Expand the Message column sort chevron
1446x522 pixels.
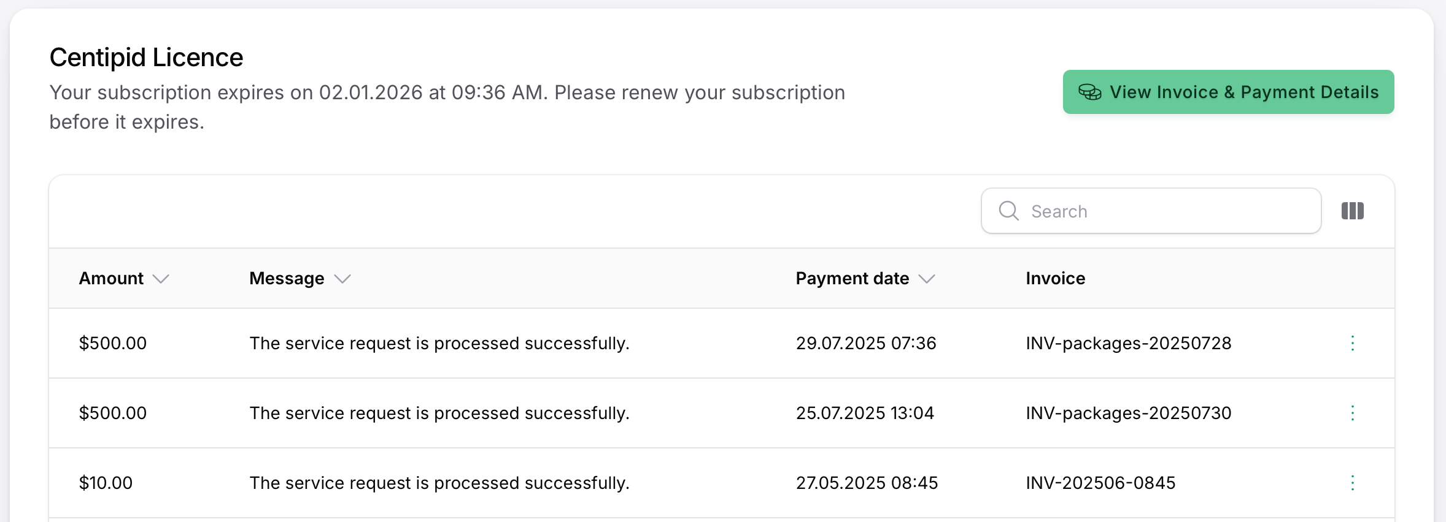click(x=342, y=279)
